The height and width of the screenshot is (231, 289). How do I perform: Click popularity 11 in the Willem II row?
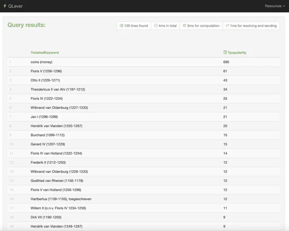225,208
